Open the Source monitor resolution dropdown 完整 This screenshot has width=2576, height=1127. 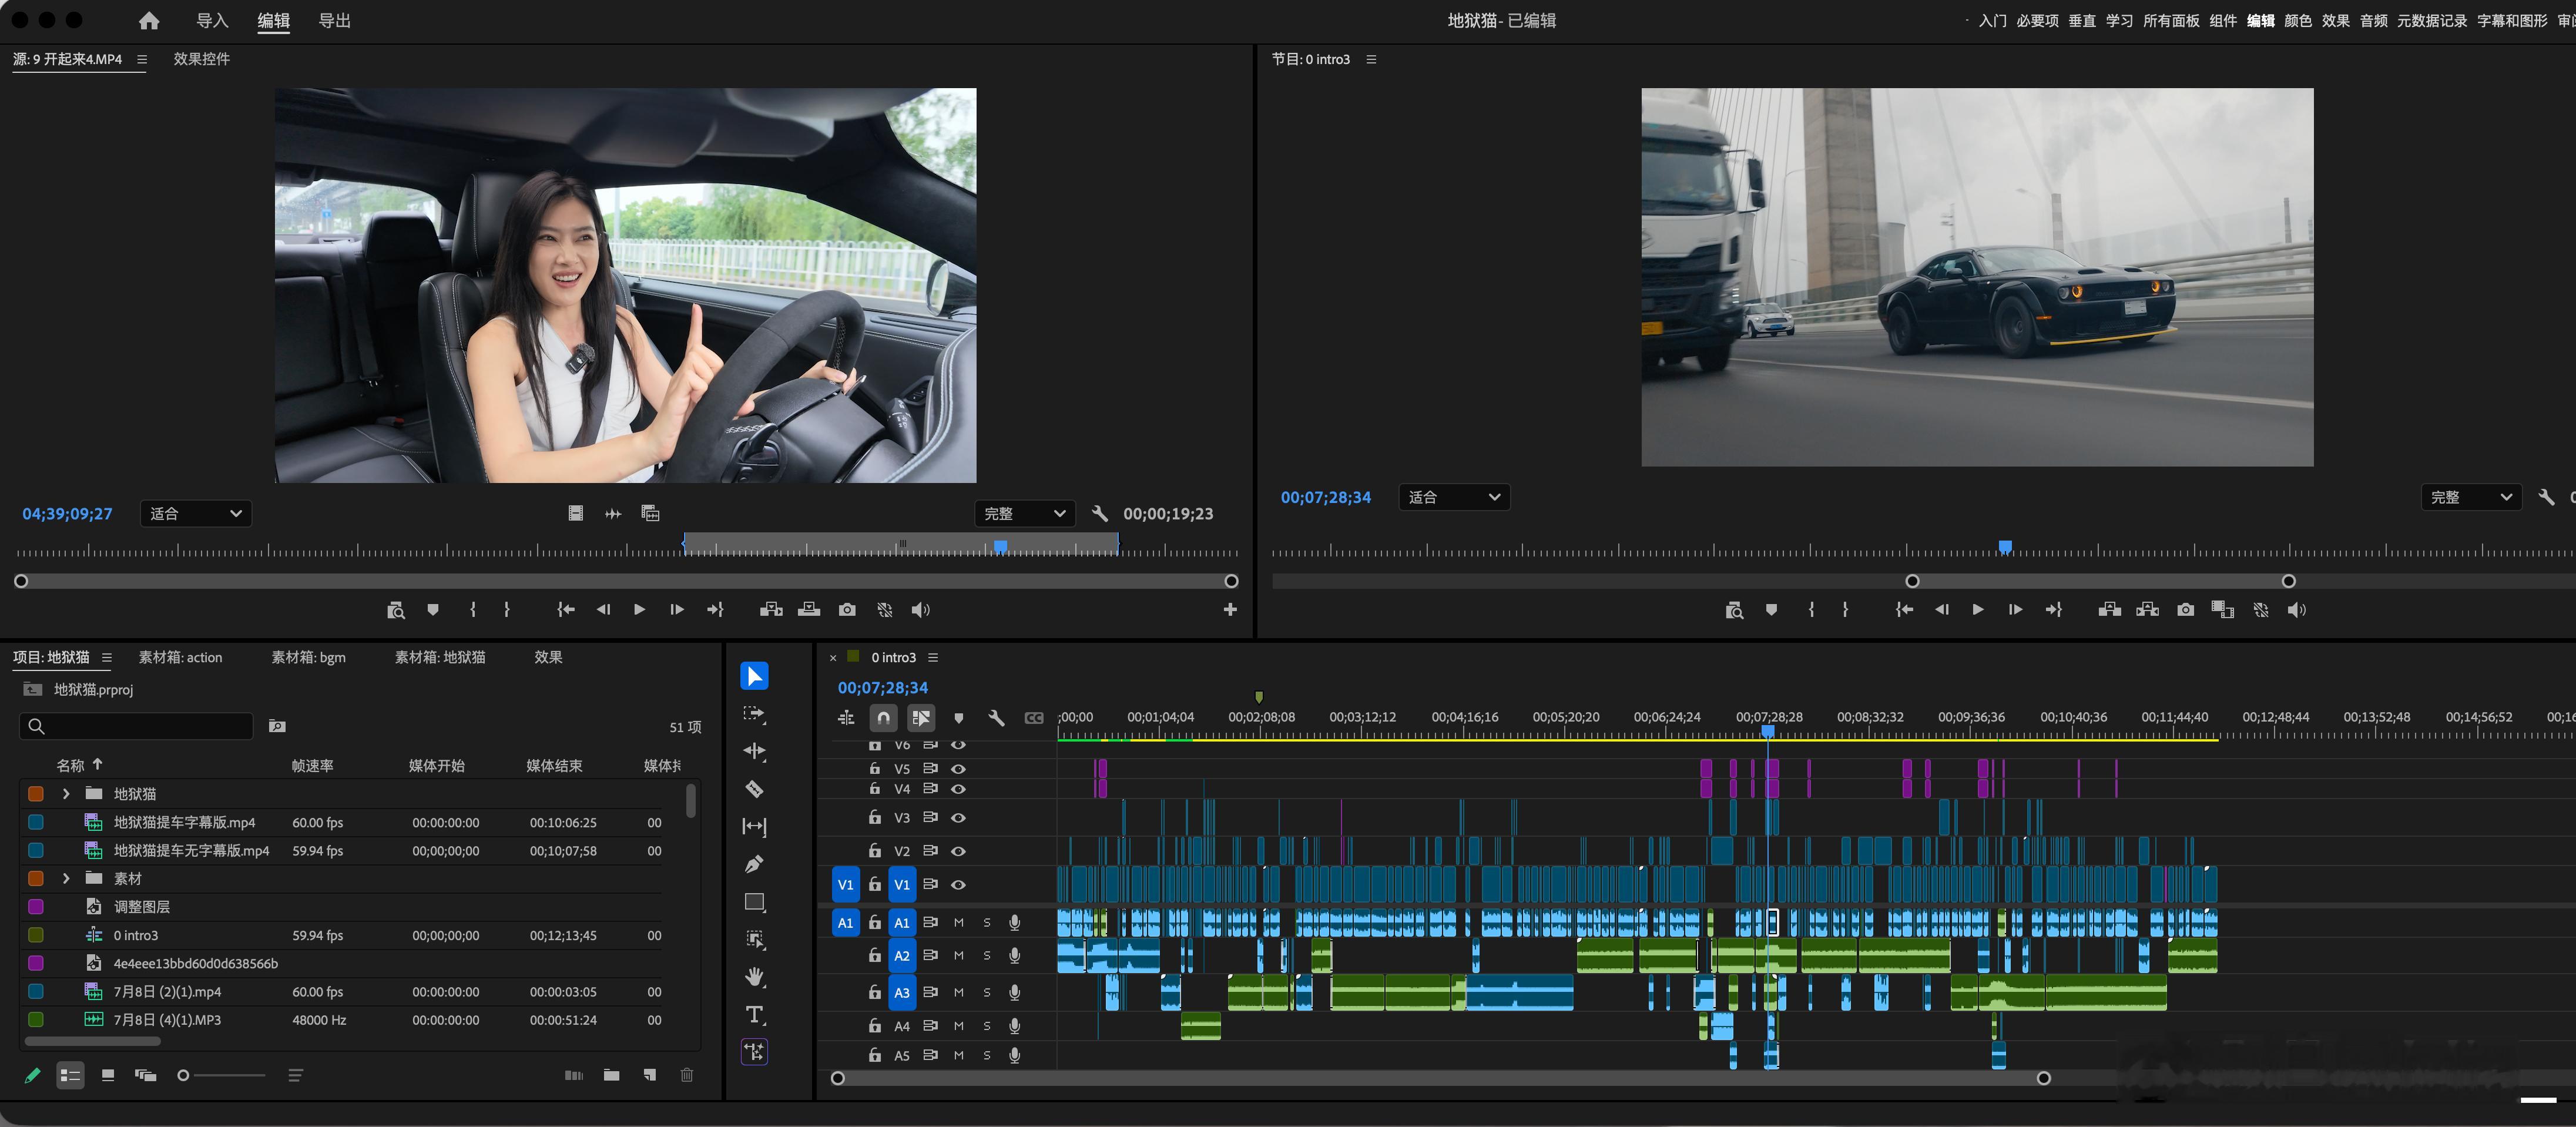pyautogui.click(x=1025, y=513)
